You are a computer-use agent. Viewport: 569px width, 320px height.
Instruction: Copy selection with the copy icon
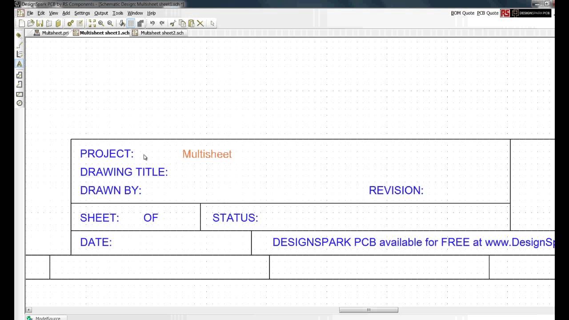pyautogui.click(x=182, y=24)
